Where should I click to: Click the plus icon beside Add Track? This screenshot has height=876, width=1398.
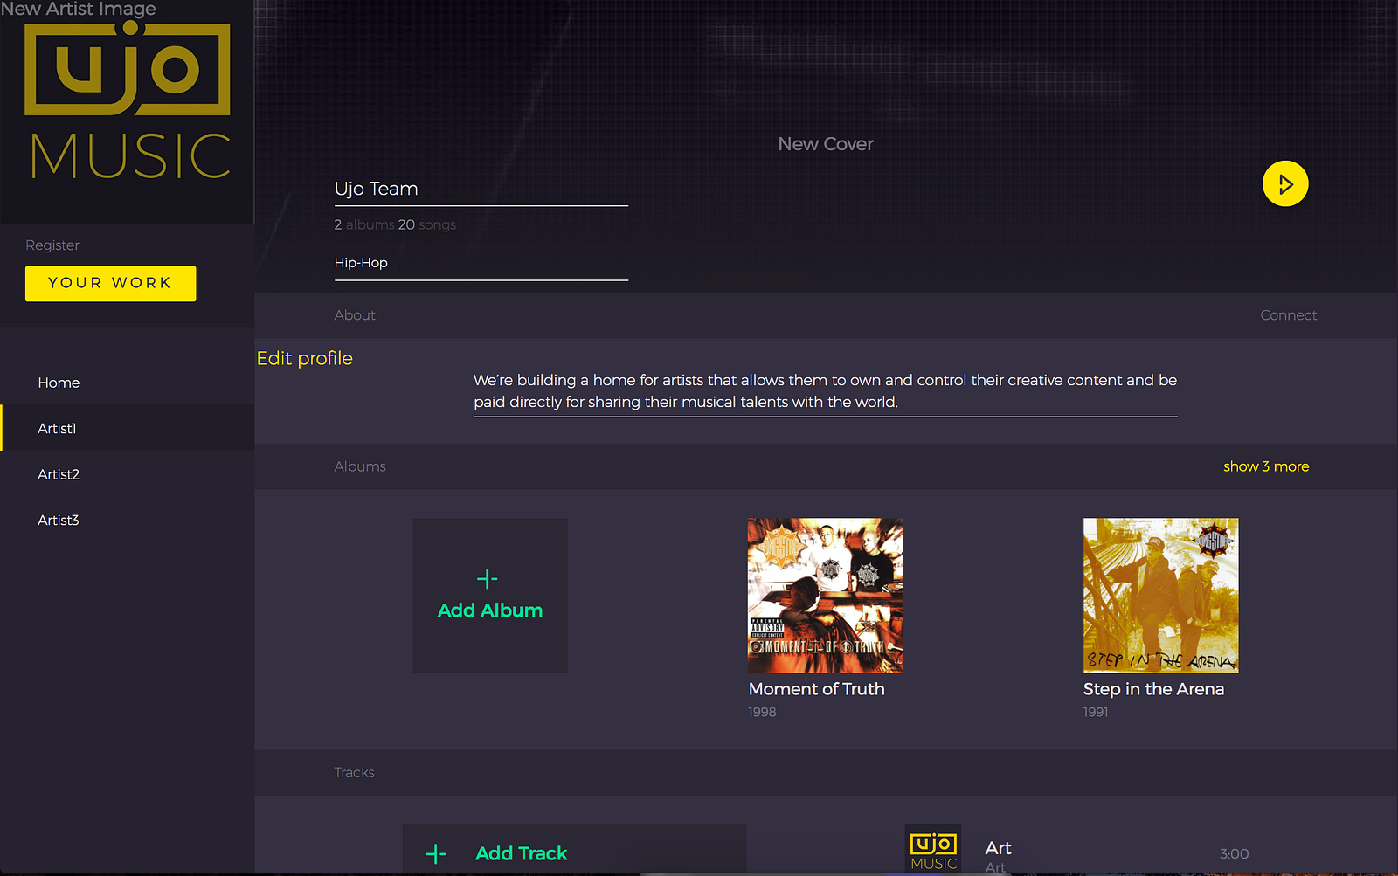436,853
